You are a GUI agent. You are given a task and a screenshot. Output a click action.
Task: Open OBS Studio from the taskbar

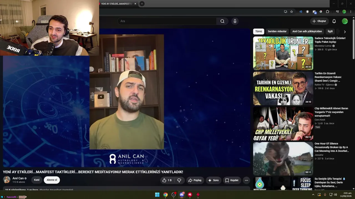click(x=174, y=195)
